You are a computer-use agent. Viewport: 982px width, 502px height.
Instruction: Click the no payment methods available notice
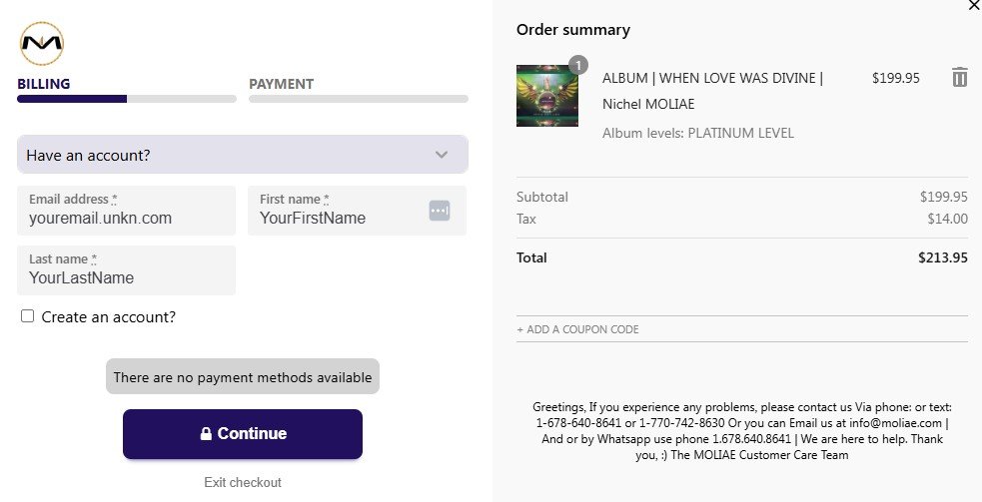pyautogui.click(x=243, y=377)
